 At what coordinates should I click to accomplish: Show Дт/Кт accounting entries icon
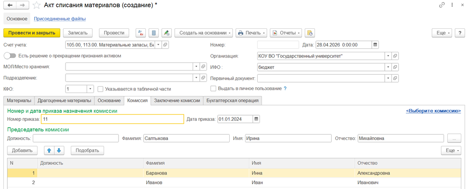point(141,33)
